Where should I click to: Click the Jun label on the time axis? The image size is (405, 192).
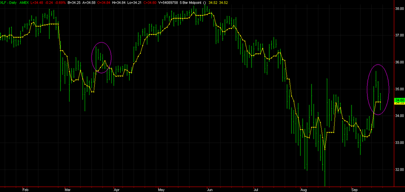[x=209, y=190]
